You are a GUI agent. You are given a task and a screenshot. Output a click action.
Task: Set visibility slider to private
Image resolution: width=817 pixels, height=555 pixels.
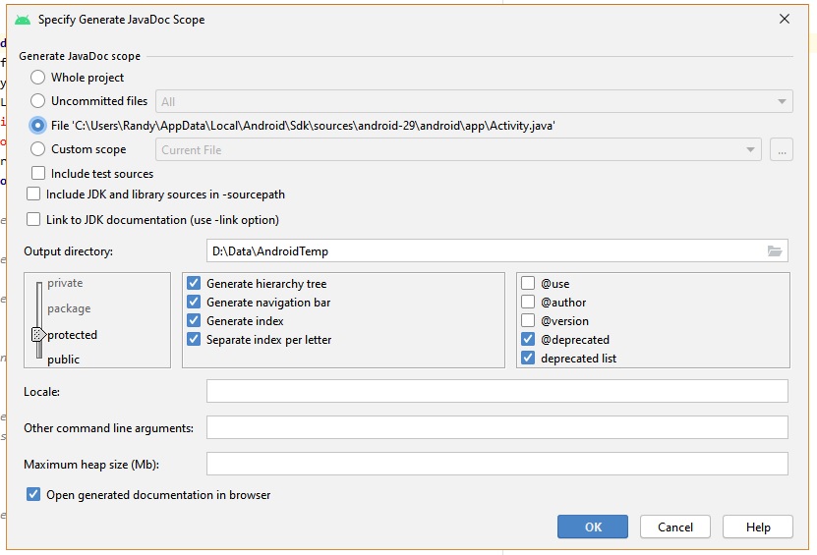coord(65,283)
